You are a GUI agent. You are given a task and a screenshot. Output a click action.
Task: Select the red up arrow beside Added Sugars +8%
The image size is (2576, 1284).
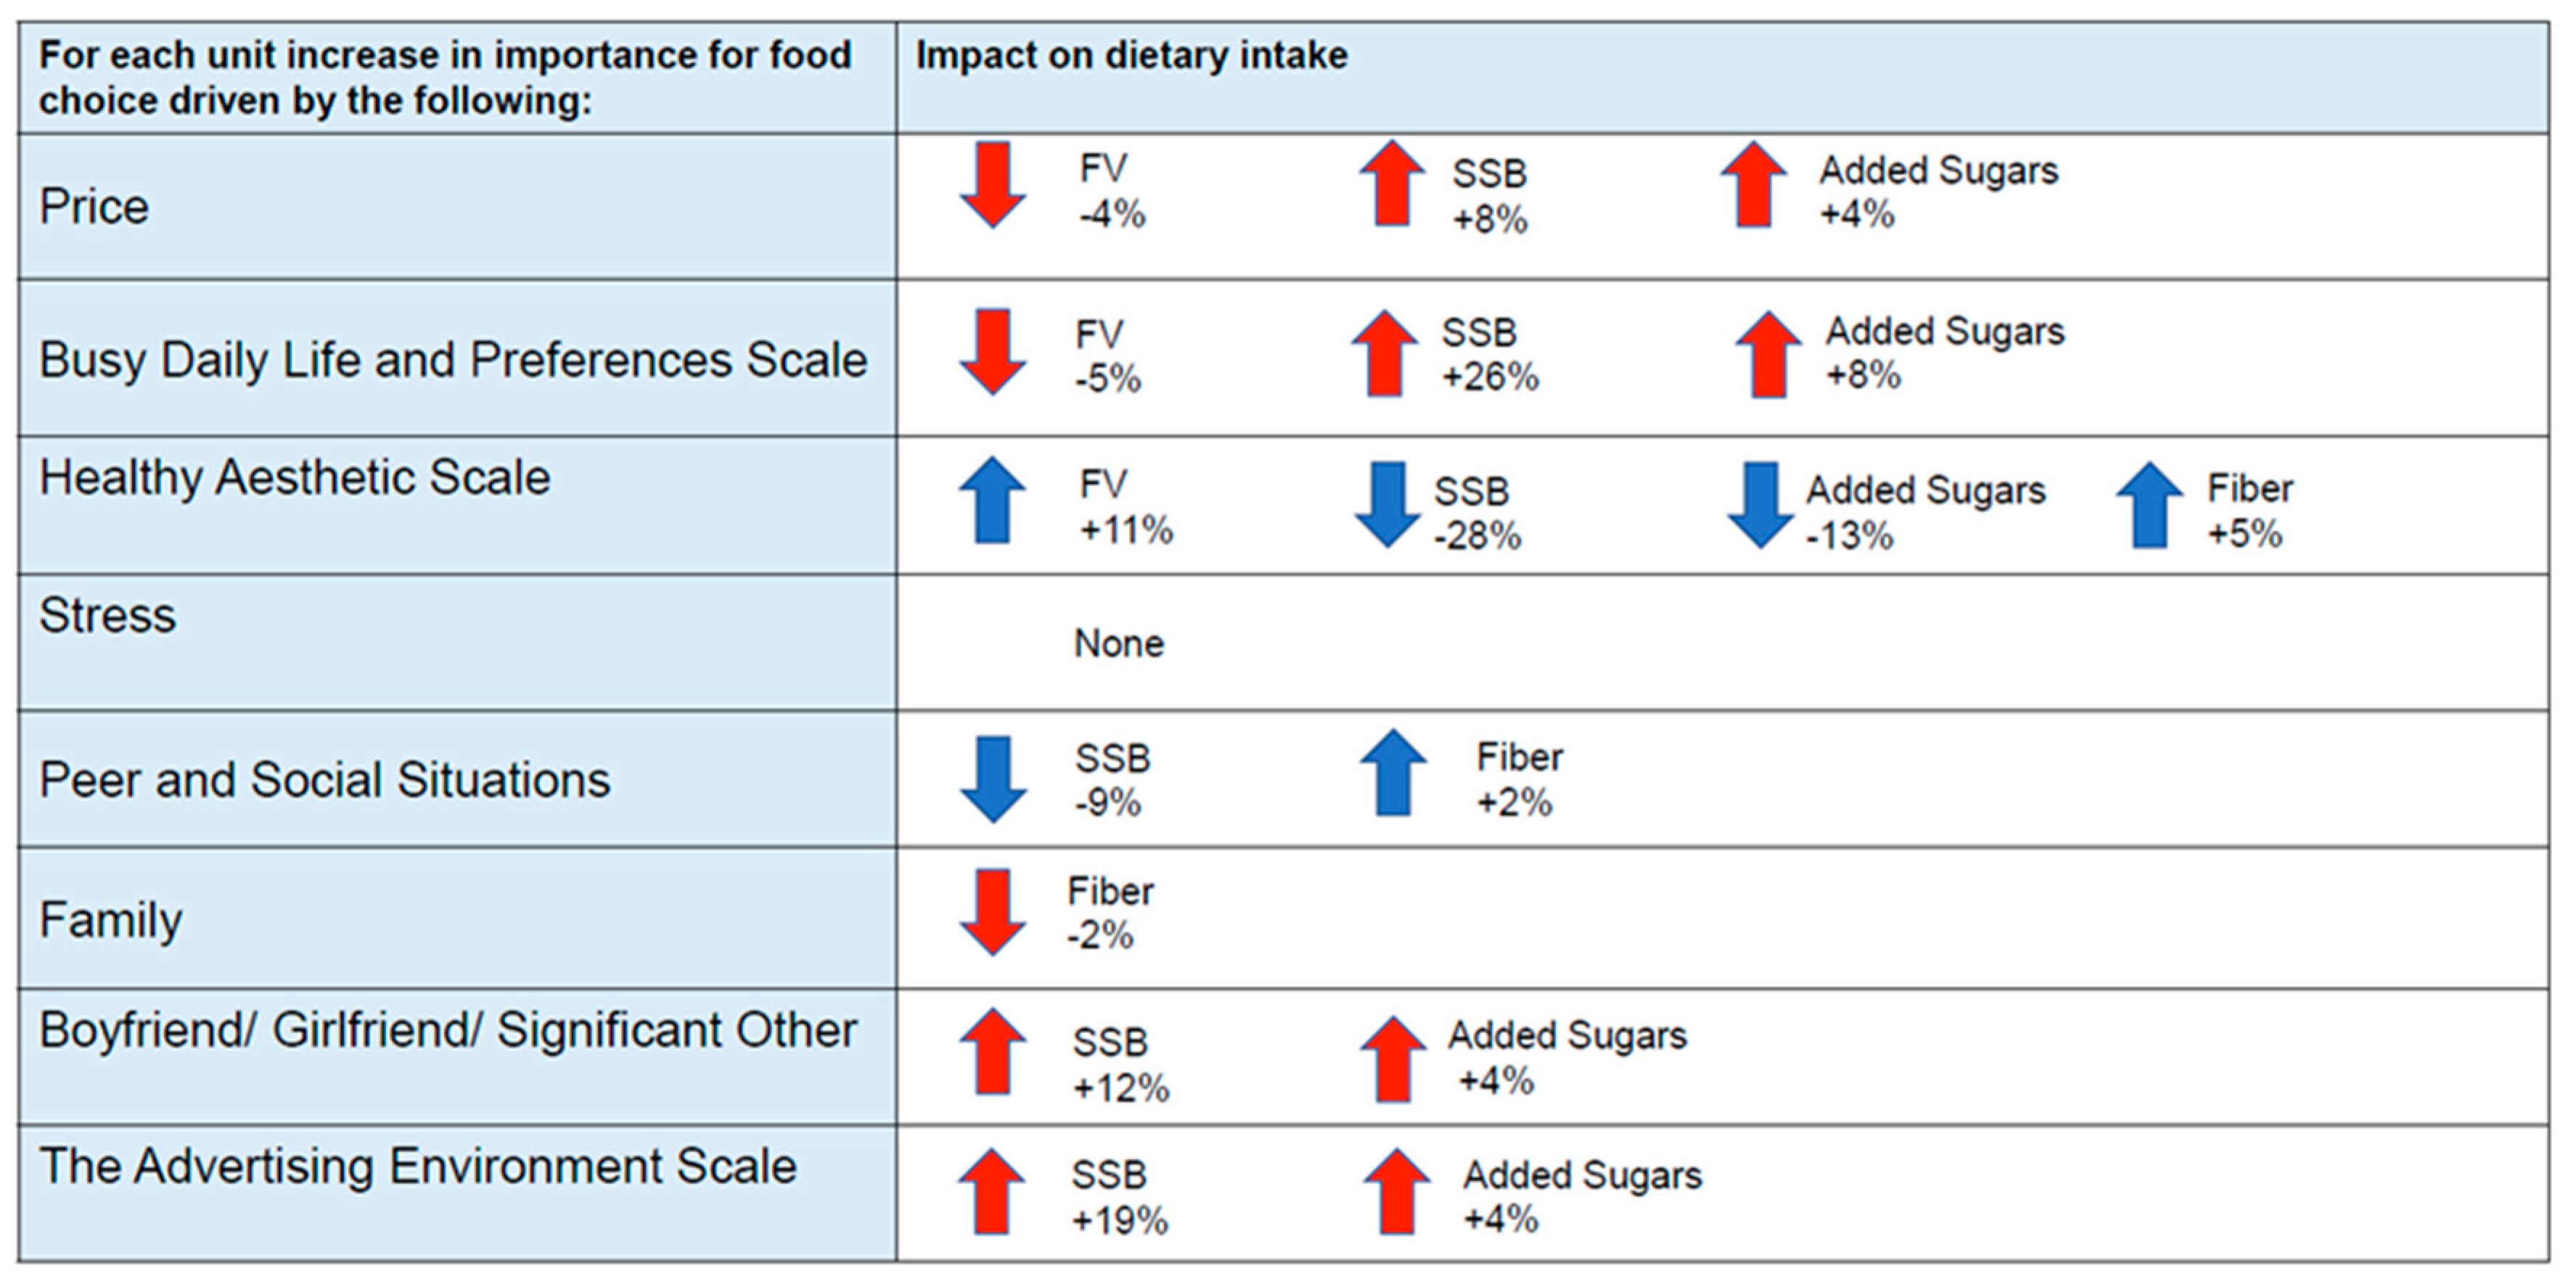point(1768,355)
